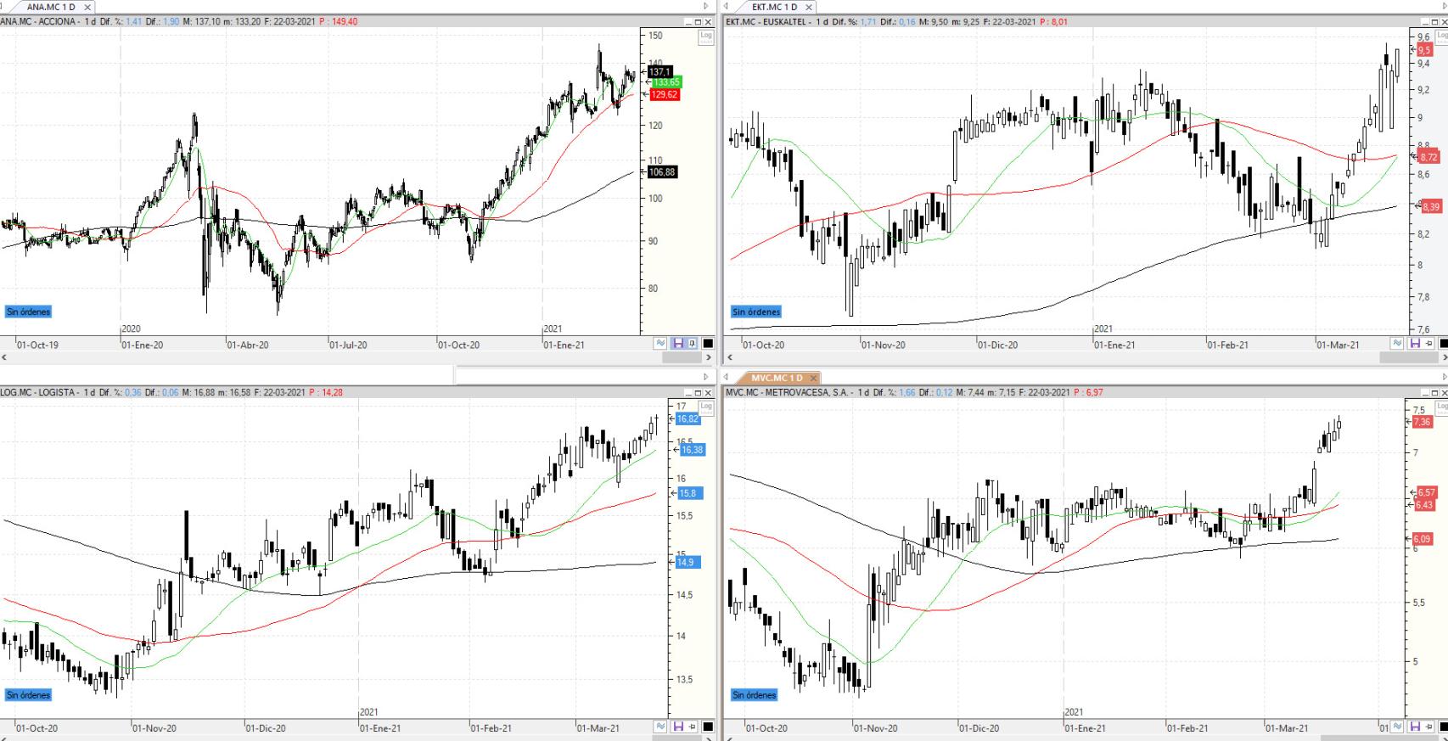1448x741 pixels.
Task: Click 'Sin órdenes' button in Acciona chart
Action: tap(28, 312)
